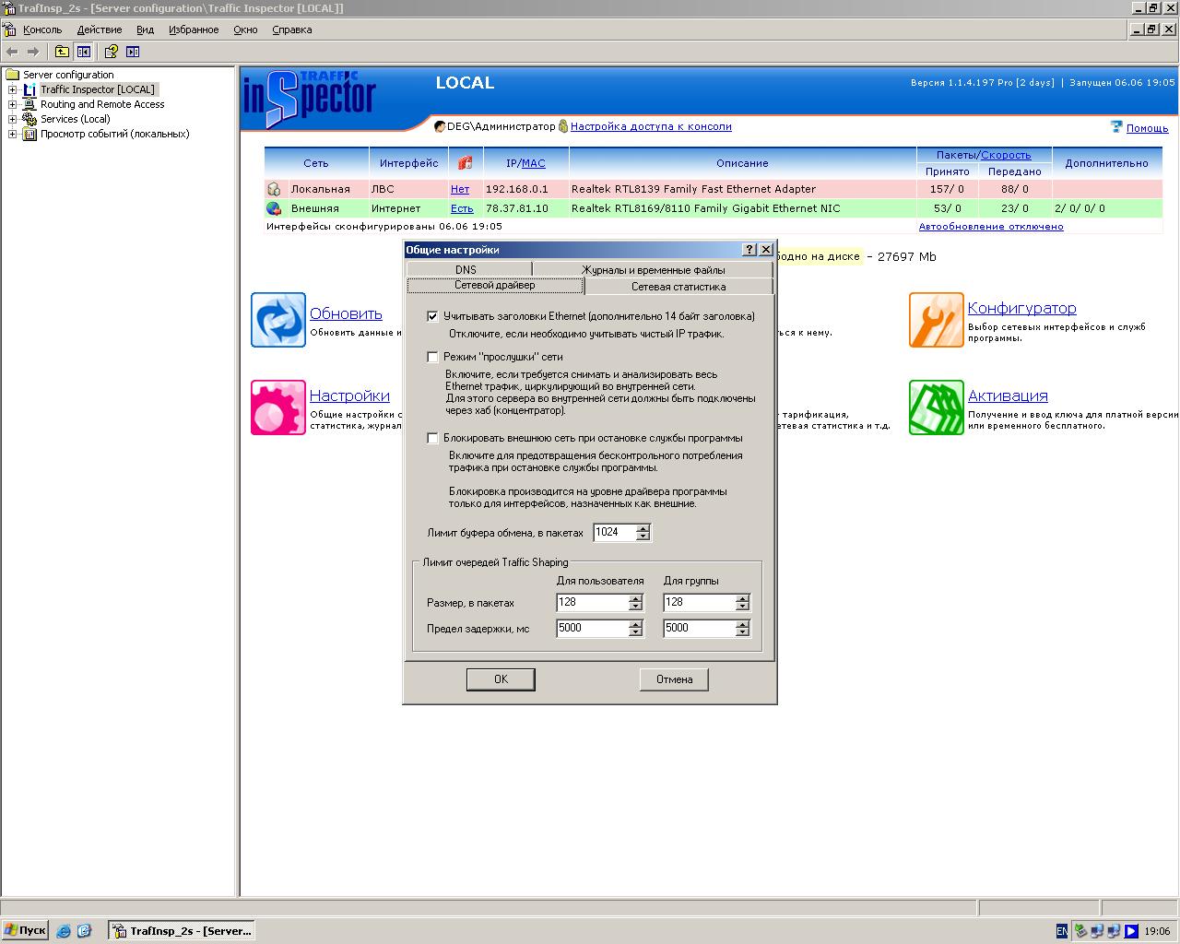The width and height of the screenshot is (1180, 944).
Task: Click the Traffic Inspector tree node icon
Action: (x=29, y=89)
